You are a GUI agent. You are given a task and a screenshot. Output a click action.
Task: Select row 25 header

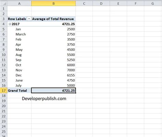[4, 132]
